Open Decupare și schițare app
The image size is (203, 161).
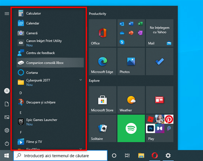50,102
